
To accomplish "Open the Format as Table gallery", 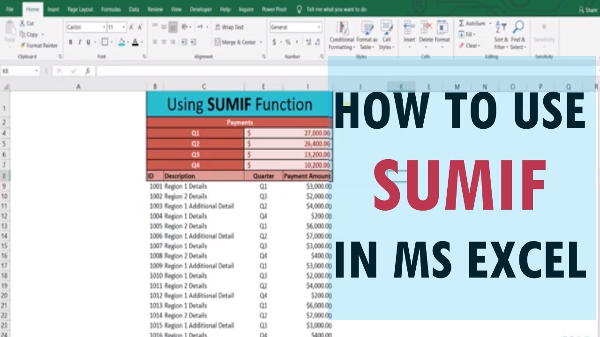I will (367, 35).
